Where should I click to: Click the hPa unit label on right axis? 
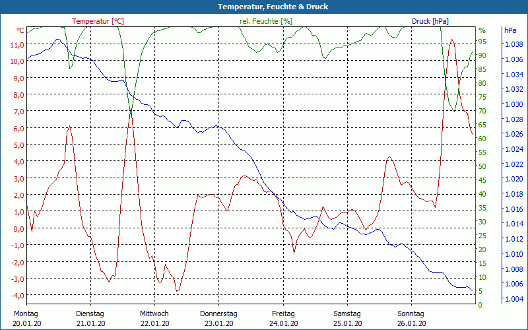click(x=510, y=30)
